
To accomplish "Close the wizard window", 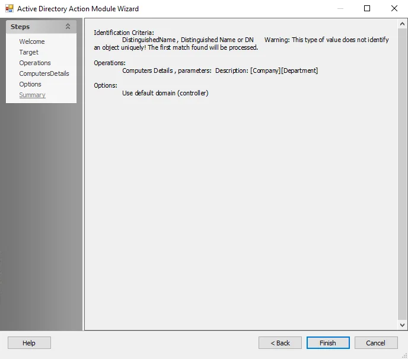I will pos(394,8).
